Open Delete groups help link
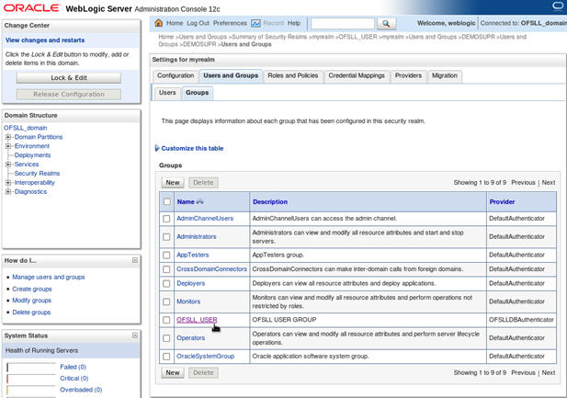Viewport: 567px width, 398px height. 31,313
